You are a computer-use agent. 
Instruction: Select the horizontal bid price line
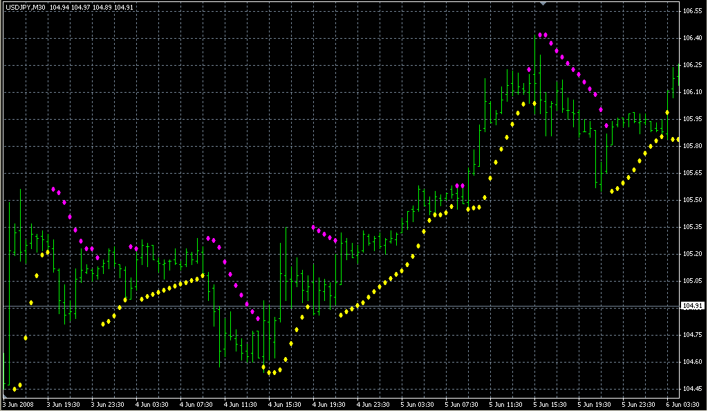pos(346,306)
